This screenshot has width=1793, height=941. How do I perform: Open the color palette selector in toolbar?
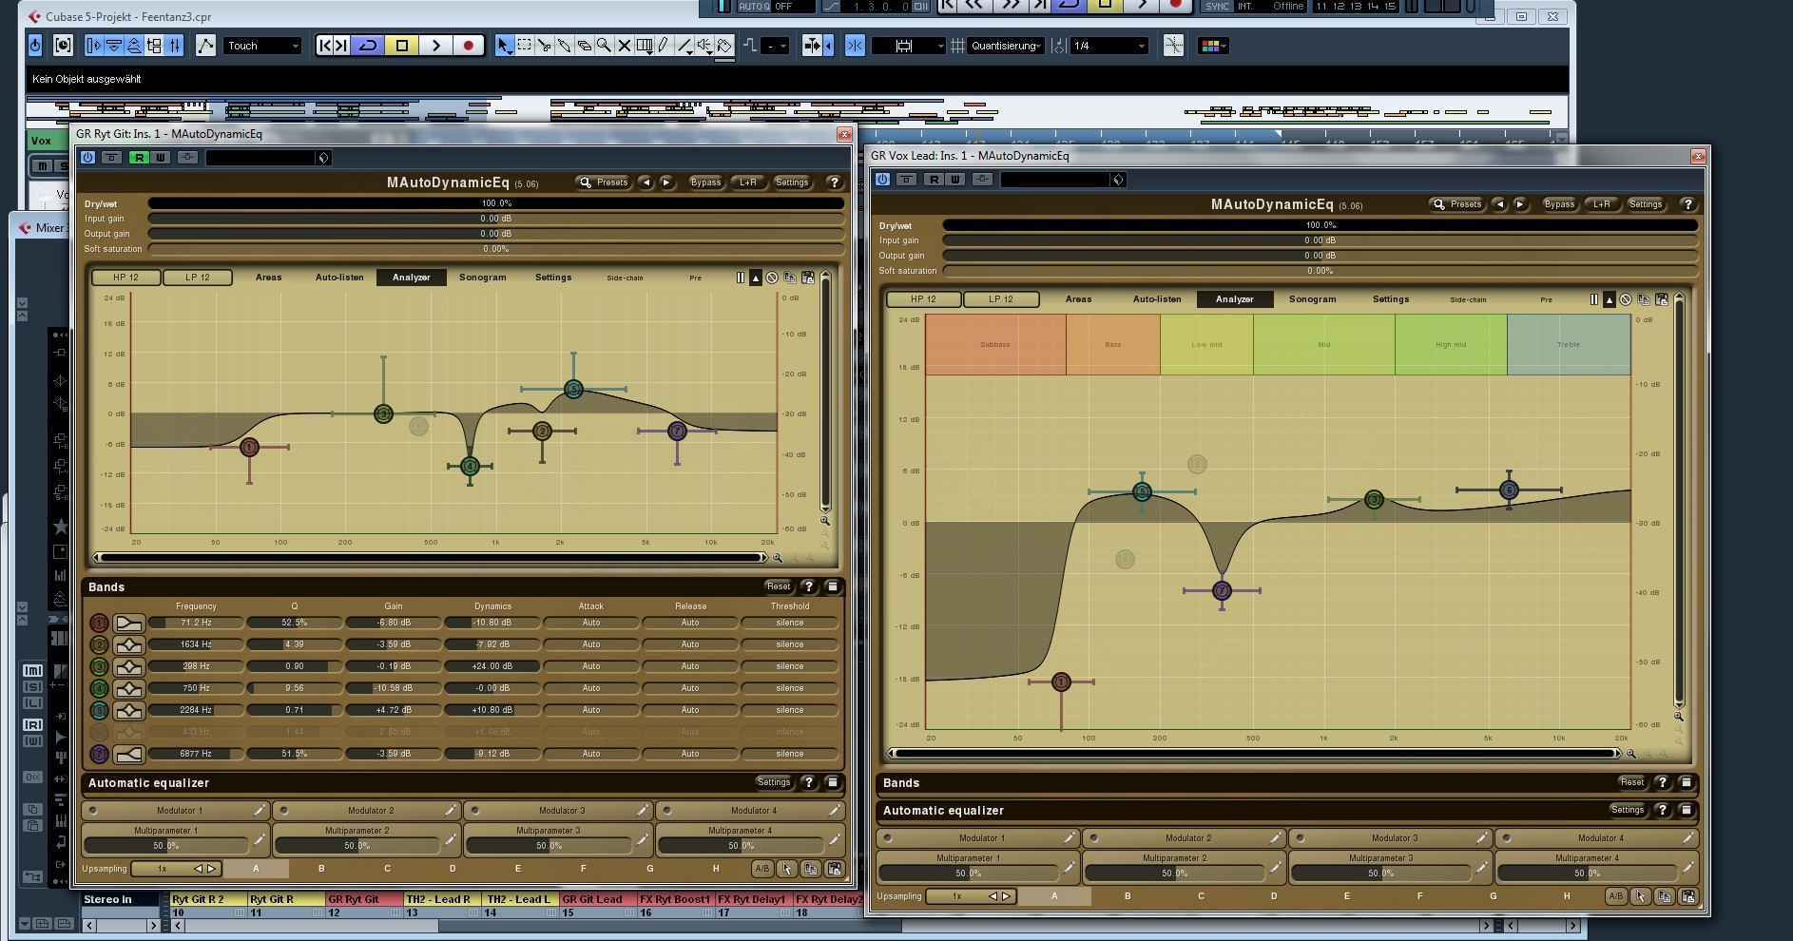point(1213,46)
